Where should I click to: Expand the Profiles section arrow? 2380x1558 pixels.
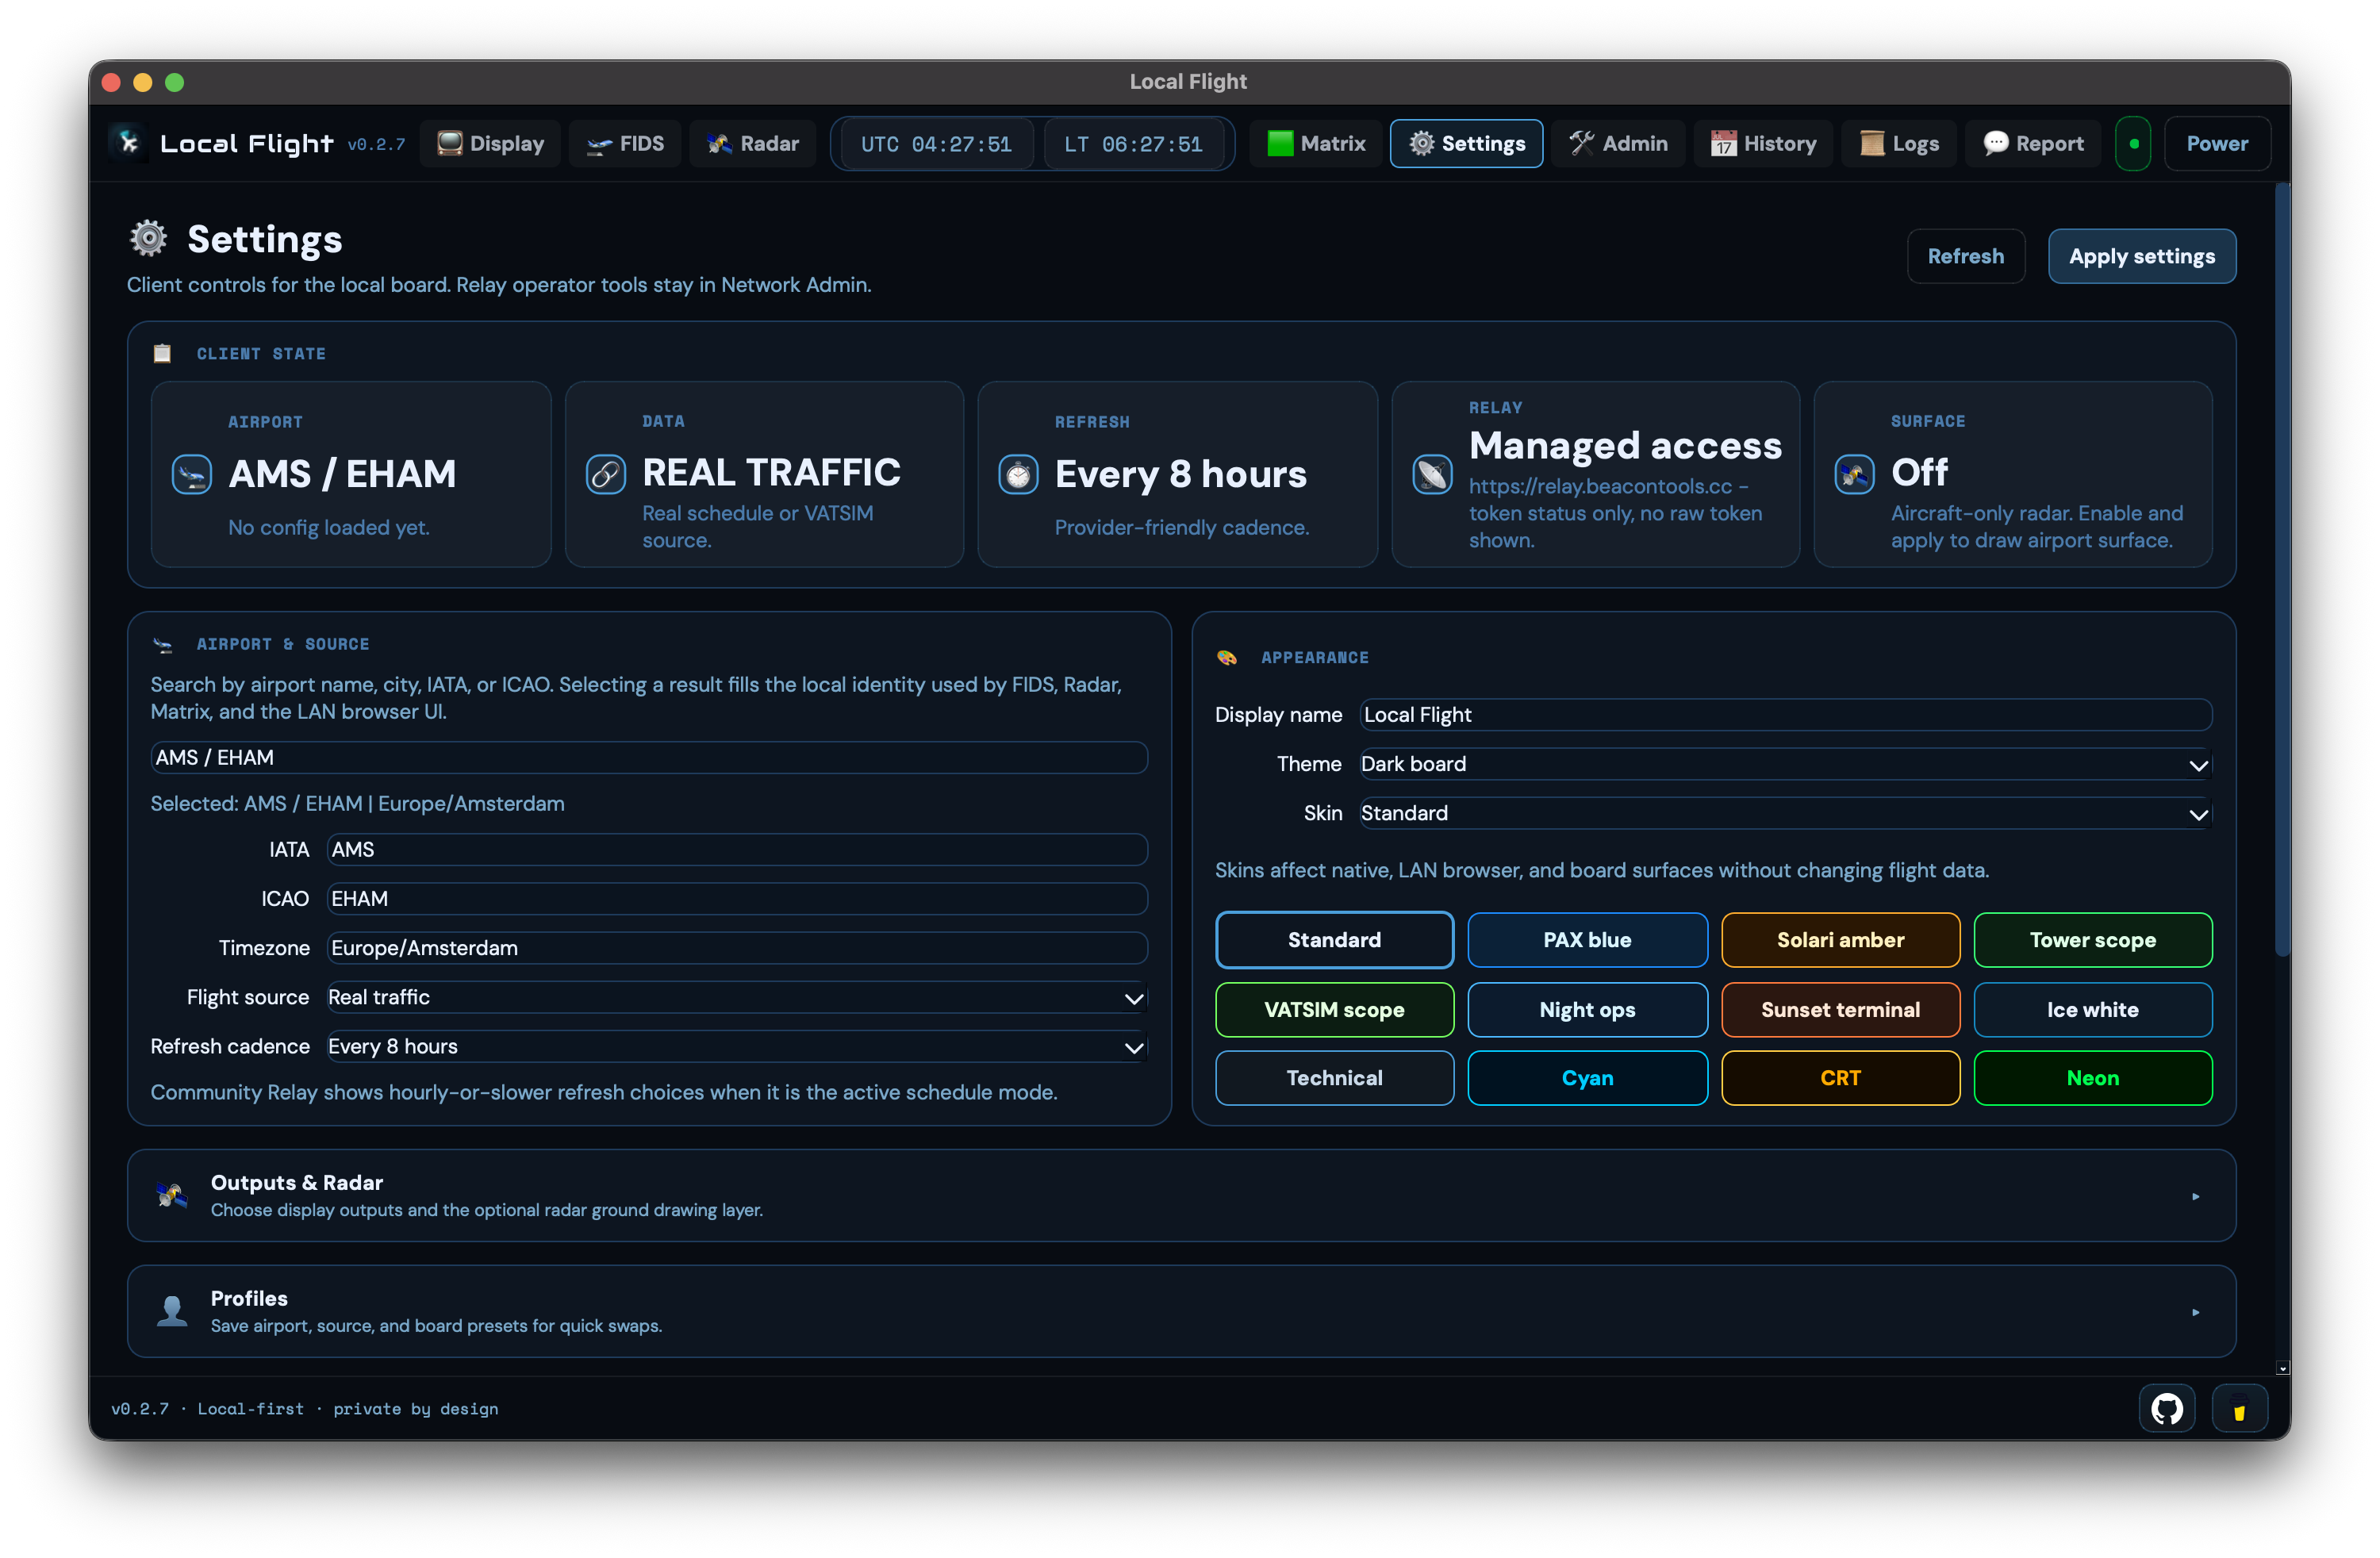[2195, 1312]
